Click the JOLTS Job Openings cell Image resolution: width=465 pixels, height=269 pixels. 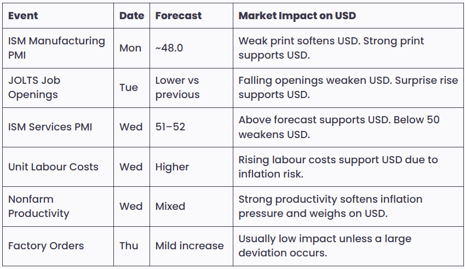(34, 87)
